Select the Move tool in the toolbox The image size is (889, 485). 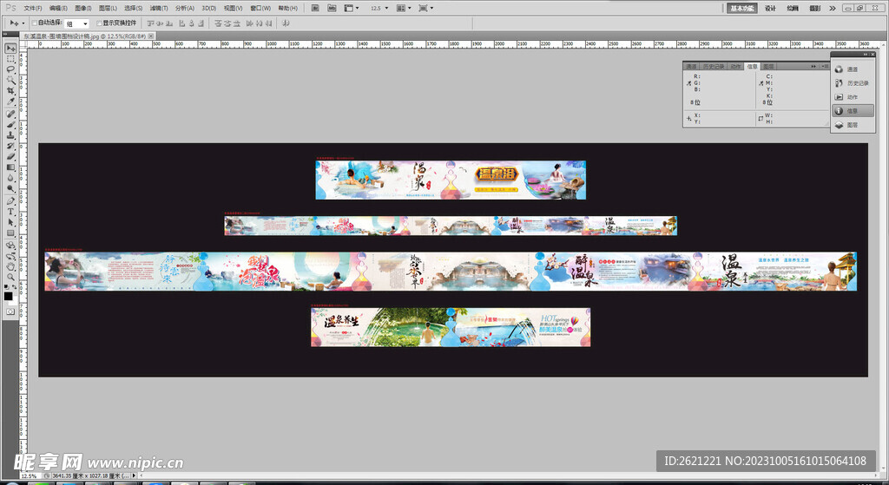(x=10, y=48)
